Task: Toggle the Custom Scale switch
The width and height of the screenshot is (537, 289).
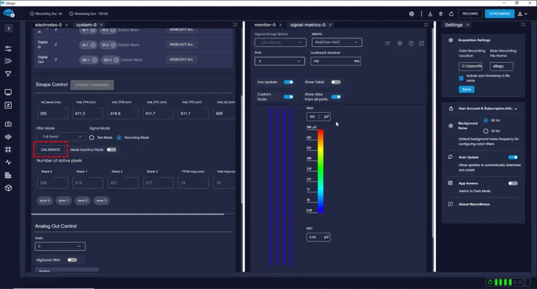Action: click(x=289, y=97)
